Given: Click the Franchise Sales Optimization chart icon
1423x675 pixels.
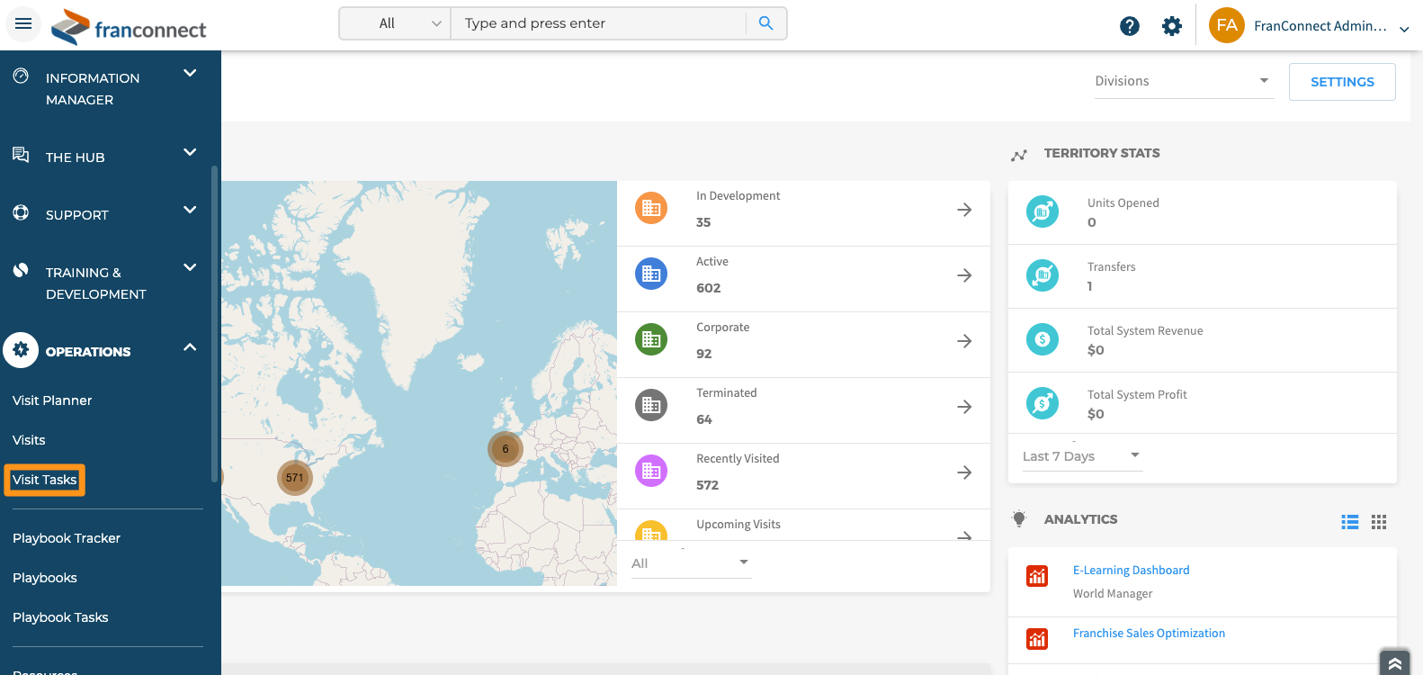Looking at the screenshot, I should pos(1037,639).
